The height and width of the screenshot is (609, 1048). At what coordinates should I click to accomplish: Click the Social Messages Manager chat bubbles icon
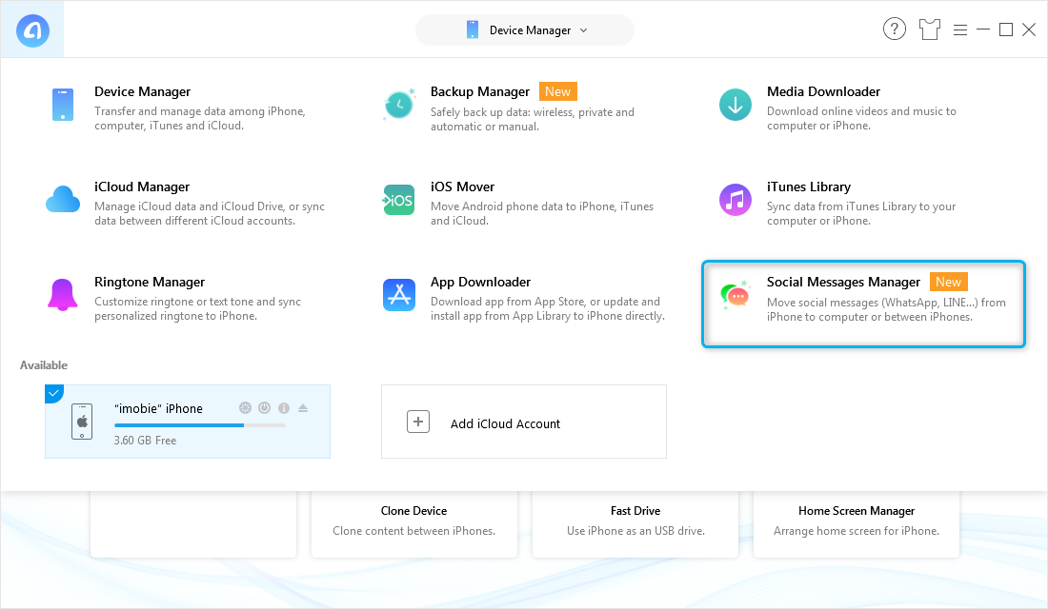tap(736, 295)
